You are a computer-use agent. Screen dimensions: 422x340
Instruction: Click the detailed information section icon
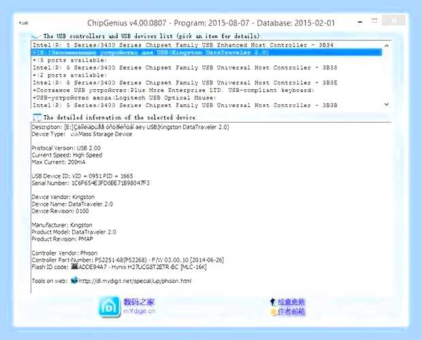coord(37,117)
